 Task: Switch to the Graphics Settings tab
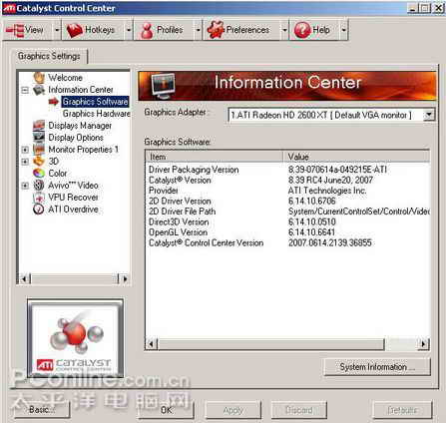pos(49,56)
